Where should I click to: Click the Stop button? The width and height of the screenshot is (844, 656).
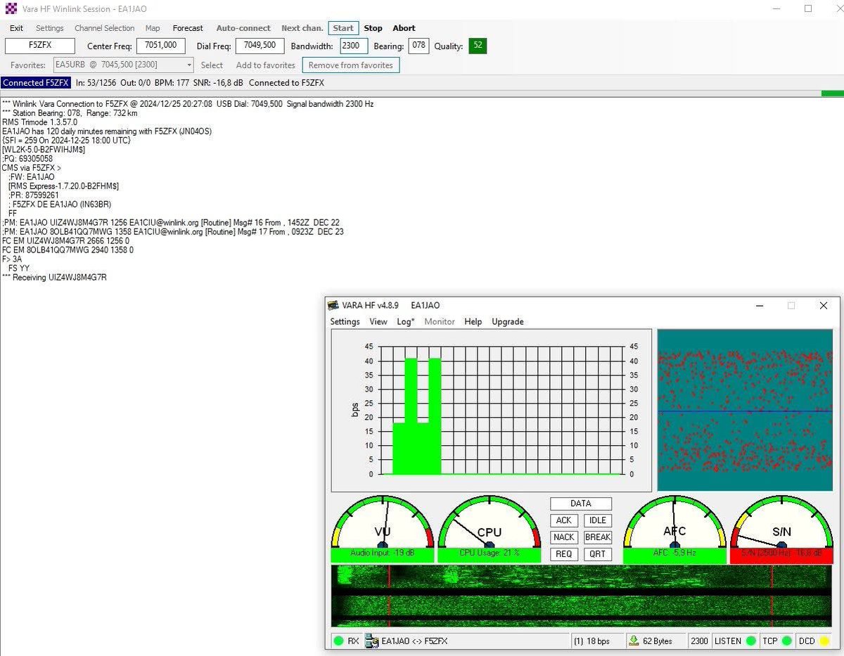click(373, 28)
